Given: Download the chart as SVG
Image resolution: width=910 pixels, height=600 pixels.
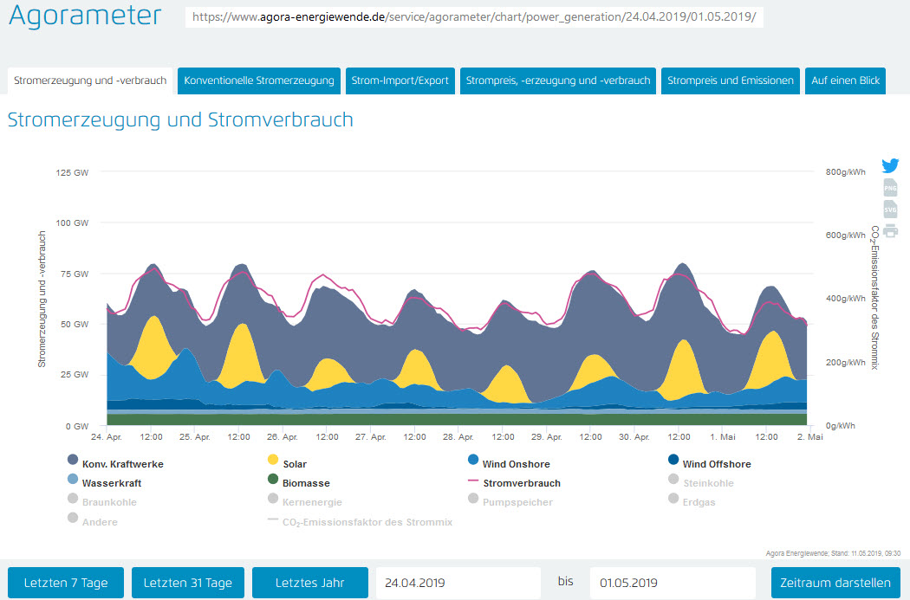Looking at the screenshot, I should pos(890,210).
